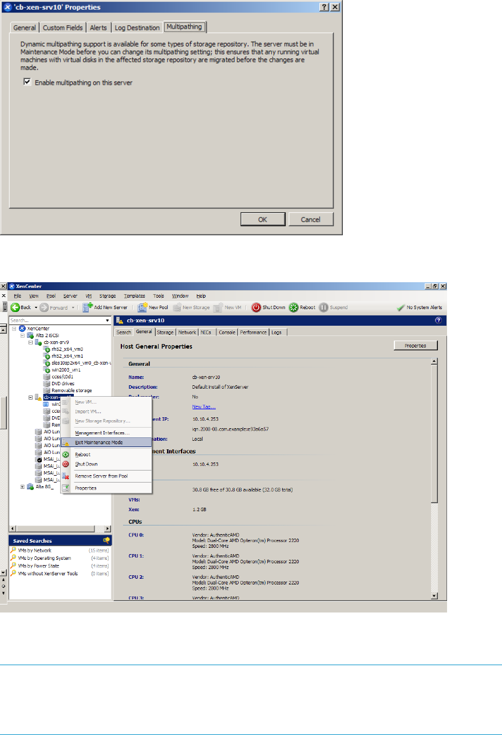Switch to the Performance tab
Image resolution: width=502 pixels, height=735 pixels.
[254, 332]
